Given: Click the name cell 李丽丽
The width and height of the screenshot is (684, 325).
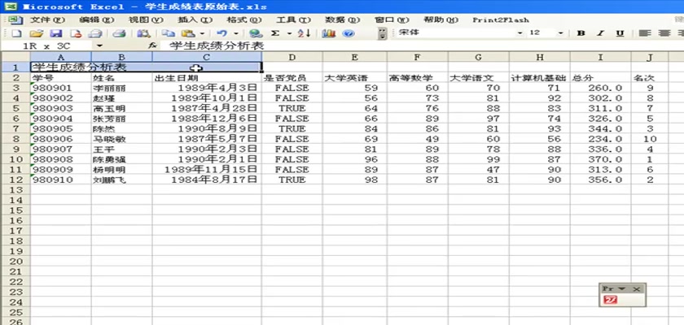Looking at the screenshot, I should coord(121,88).
